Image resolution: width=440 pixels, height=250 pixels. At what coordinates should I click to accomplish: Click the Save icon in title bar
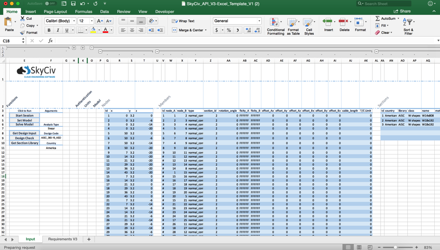(73, 4)
